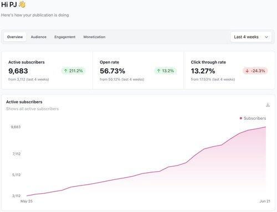Select the Click through rate 13.27% card

(229, 70)
